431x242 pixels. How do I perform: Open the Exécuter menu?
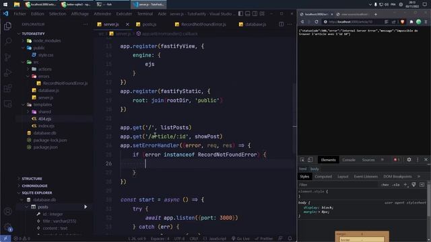pos(124,13)
